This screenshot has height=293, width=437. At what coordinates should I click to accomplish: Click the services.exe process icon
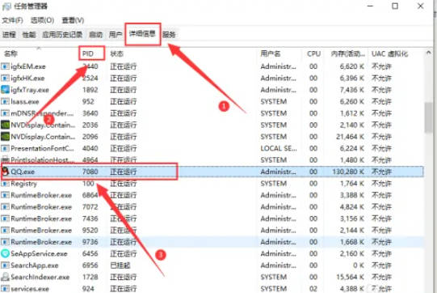pos(5,288)
